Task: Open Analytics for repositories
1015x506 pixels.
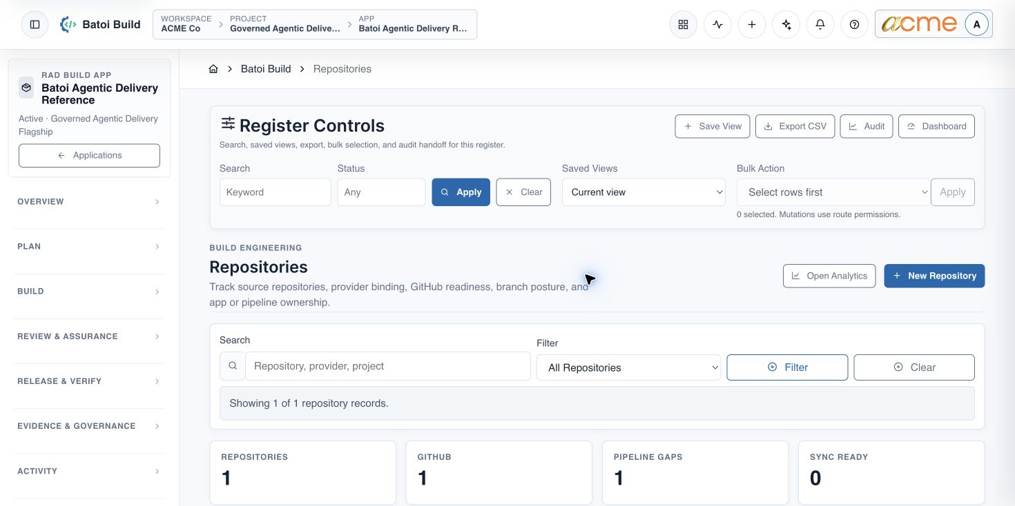Action: [829, 276]
